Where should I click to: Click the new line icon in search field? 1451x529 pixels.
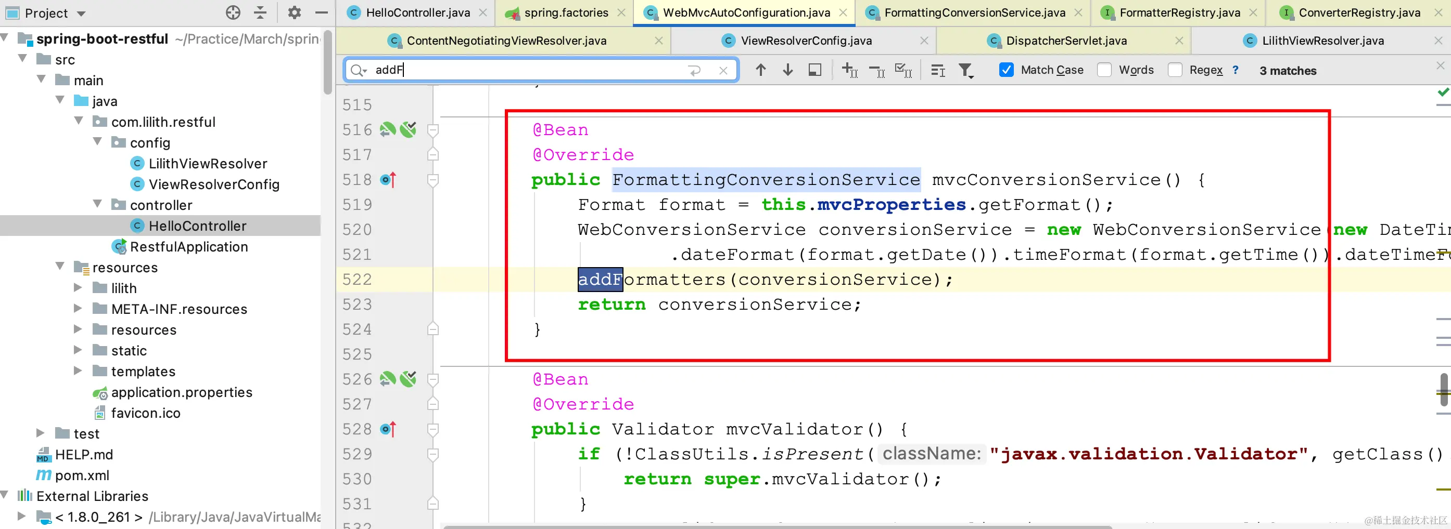[694, 70]
